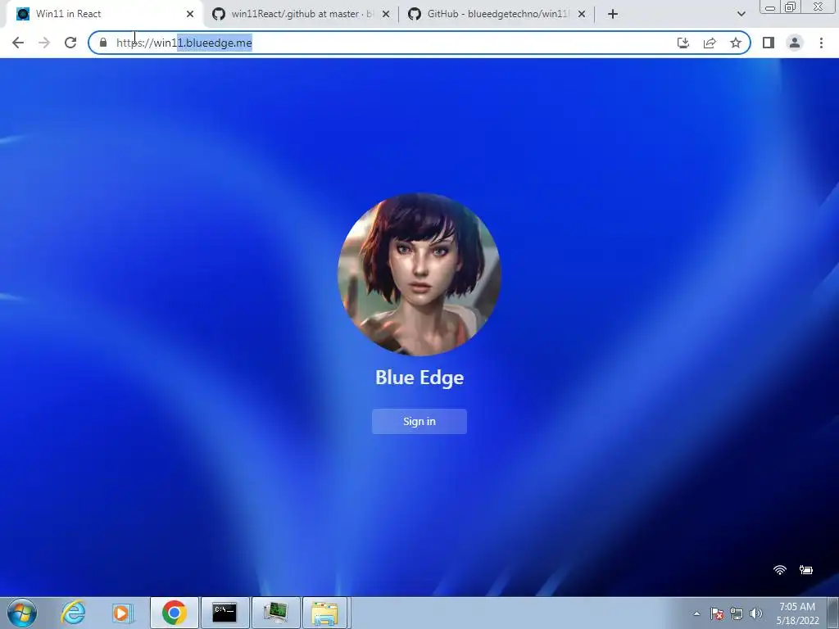Open the Command Prompt taskbar icon
The height and width of the screenshot is (629, 839).
(x=224, y=613)
